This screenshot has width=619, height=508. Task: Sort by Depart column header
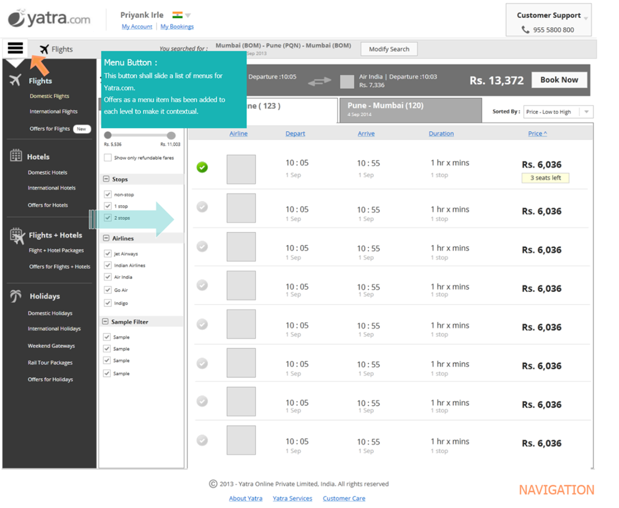click(295, 134)
